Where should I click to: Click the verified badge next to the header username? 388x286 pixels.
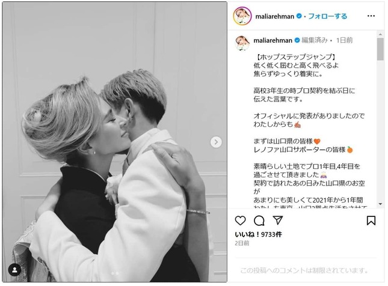[x=299, y=16]
